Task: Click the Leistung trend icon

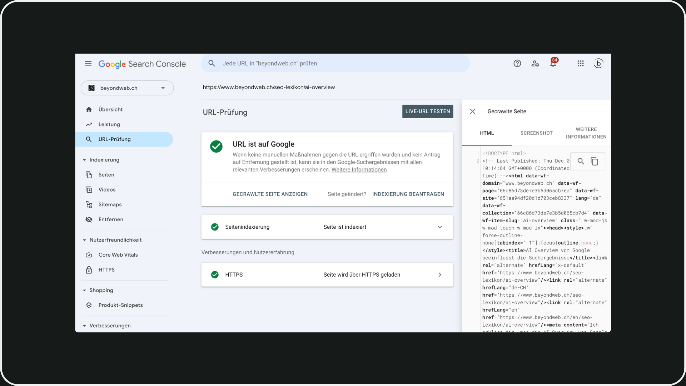Action: click(89, 124)
